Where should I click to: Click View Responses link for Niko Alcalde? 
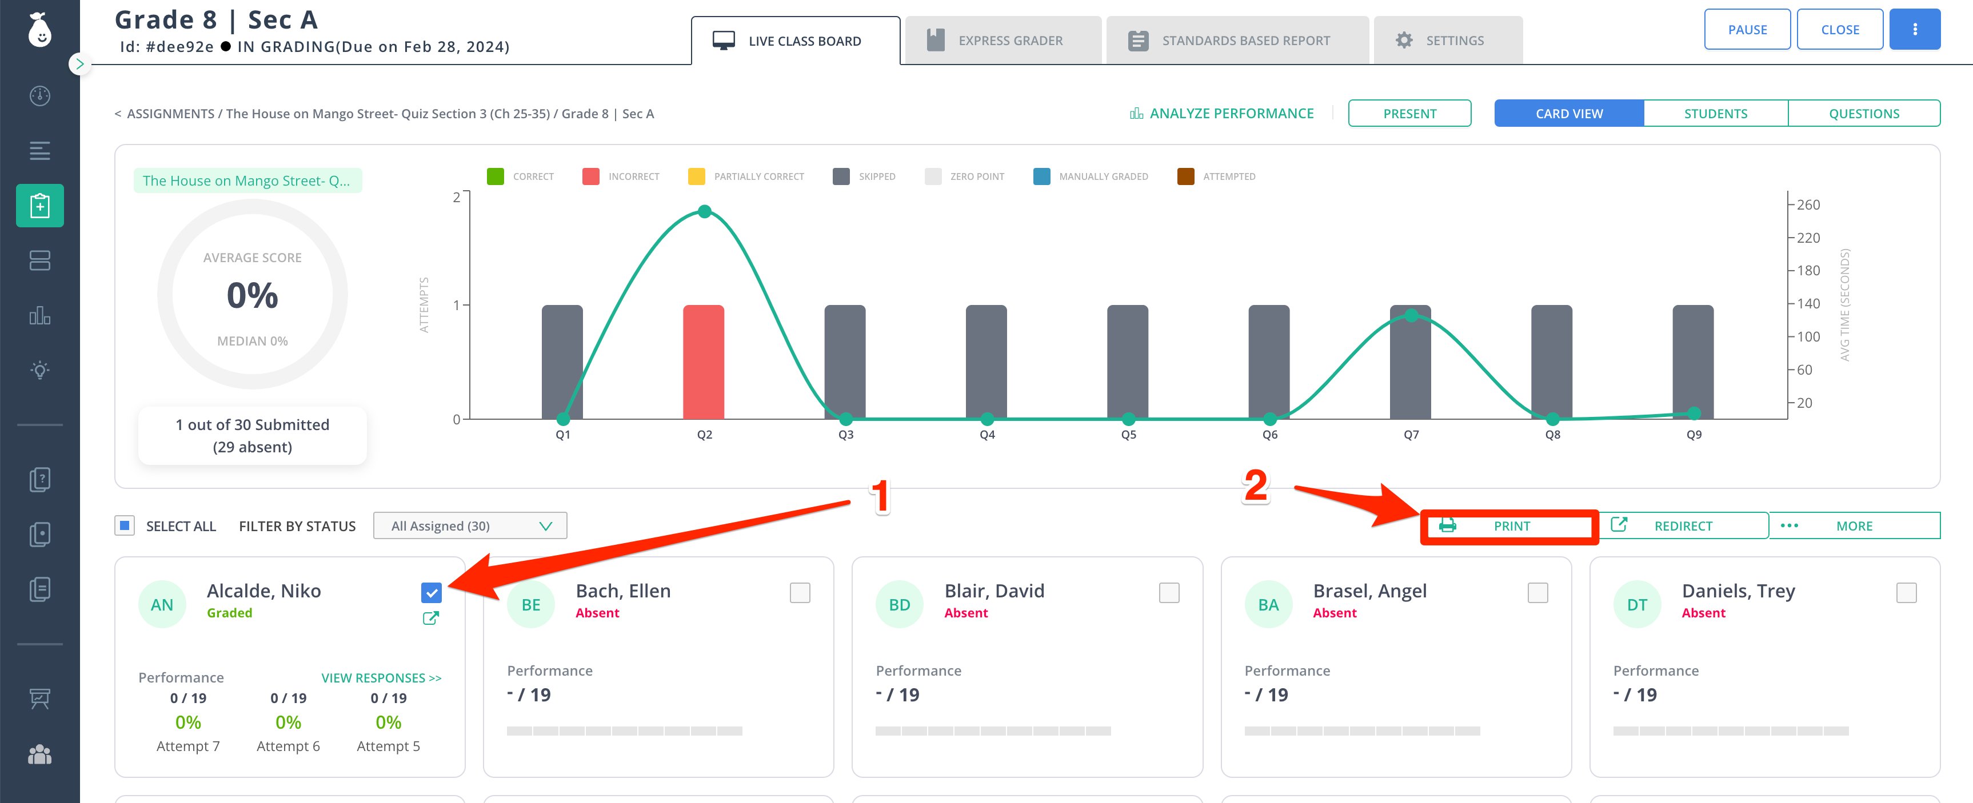(x=381, y=677)
